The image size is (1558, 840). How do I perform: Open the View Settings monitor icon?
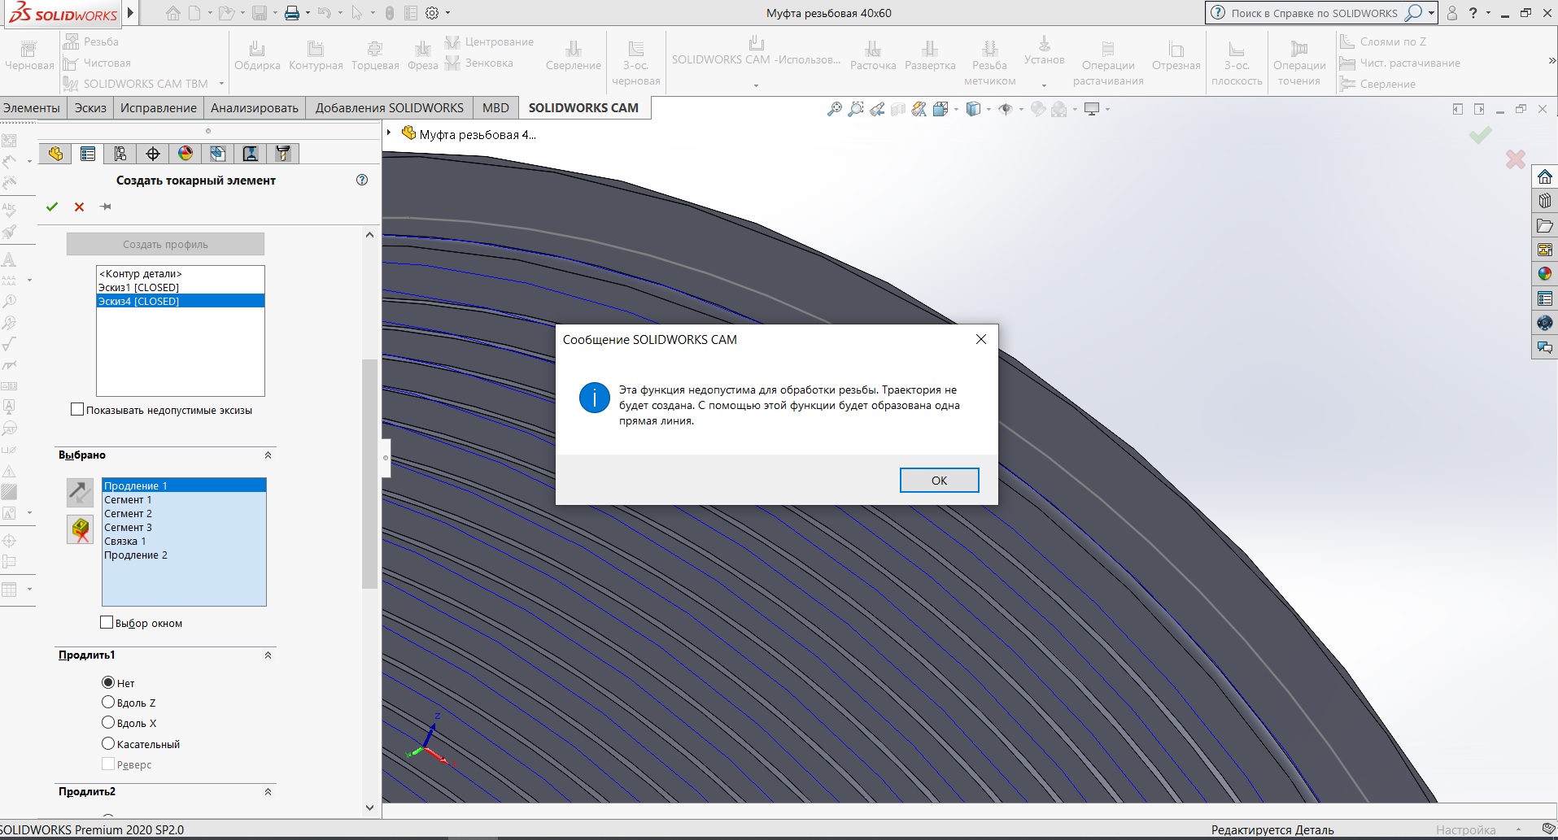[x=1092, y=109]
